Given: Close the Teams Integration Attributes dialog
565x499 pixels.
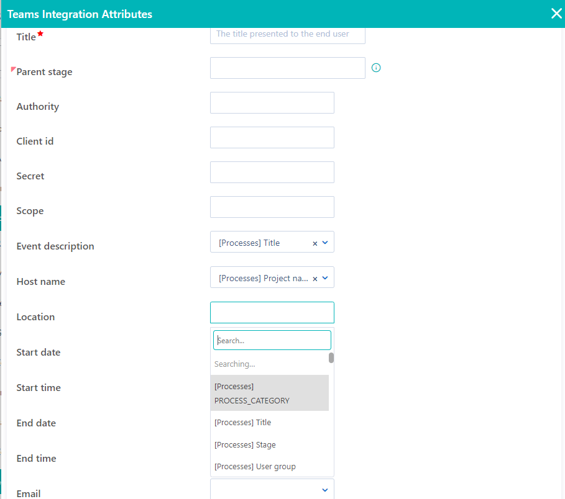Looking at the screenshot, I should click(x=556, y=14).
